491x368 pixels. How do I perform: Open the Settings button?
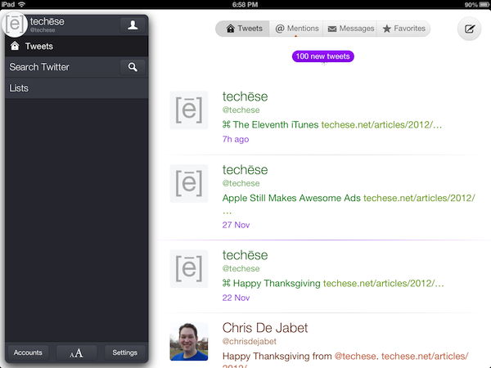124,353
